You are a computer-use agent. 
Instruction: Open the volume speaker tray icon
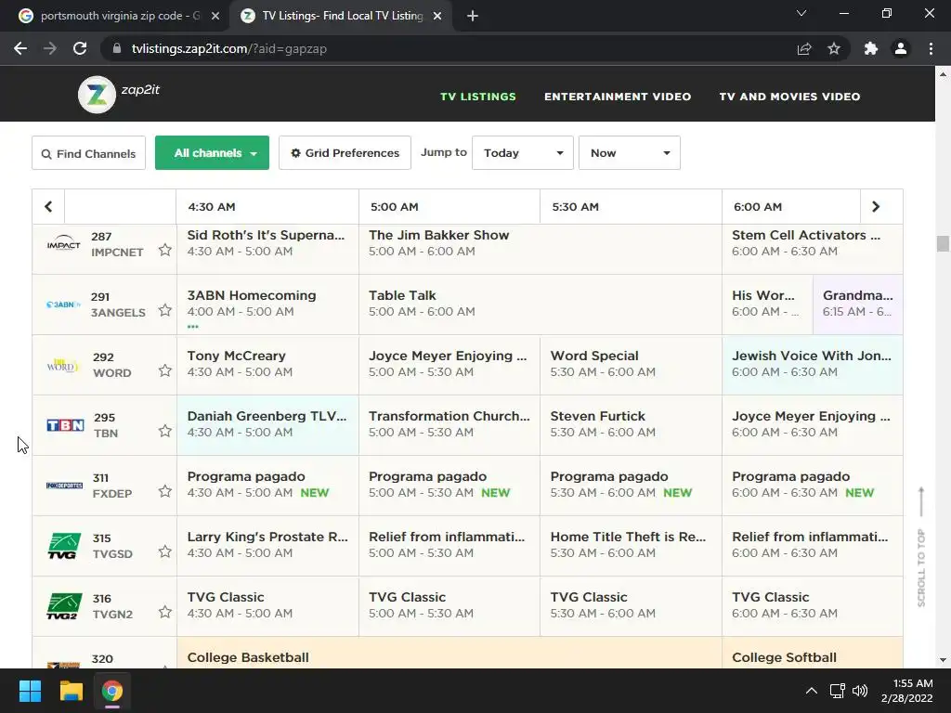[x=860, y=691]
